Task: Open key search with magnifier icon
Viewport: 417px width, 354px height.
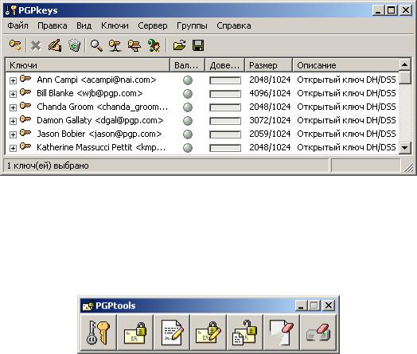Action: click(x=96, y=45)
